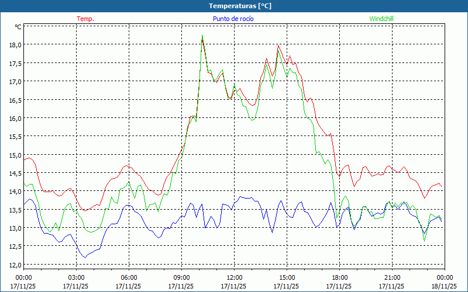Select the 21:00 time axis label

coord(393,277)
